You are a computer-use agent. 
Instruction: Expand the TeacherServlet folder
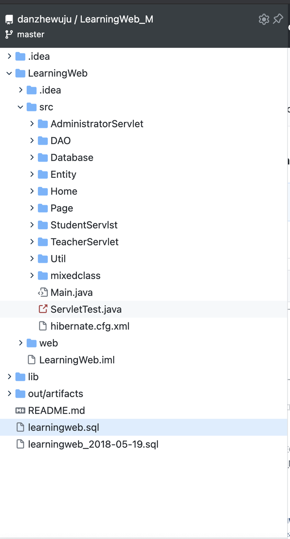click(x=32, y=242)
